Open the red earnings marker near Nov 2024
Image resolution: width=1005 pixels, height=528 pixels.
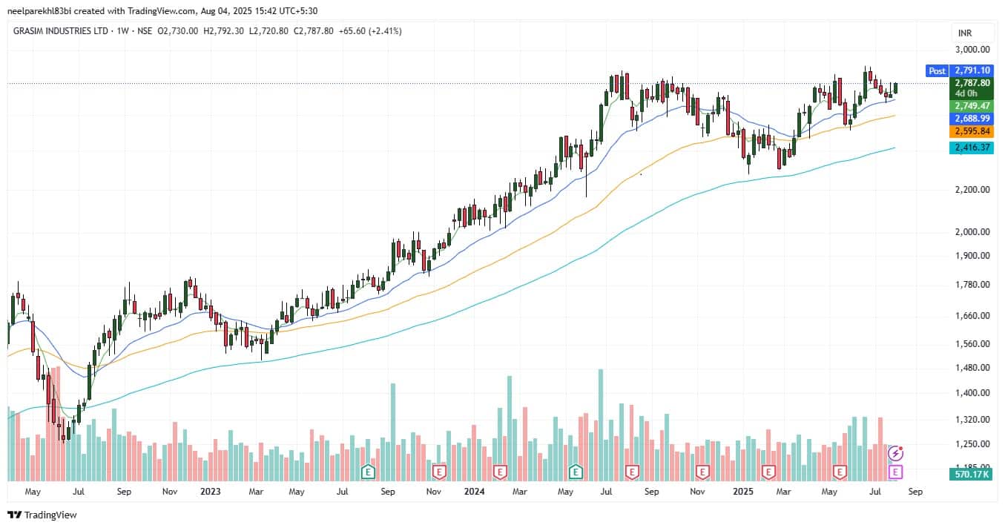tap(702, 472)
